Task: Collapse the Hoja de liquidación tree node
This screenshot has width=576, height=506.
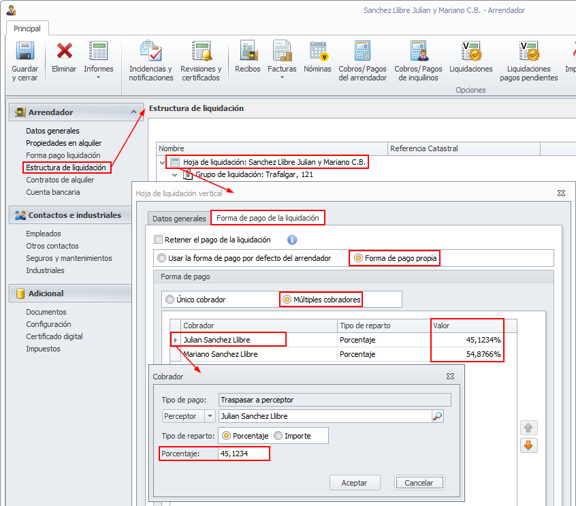Action: click(x=162, y=162)
